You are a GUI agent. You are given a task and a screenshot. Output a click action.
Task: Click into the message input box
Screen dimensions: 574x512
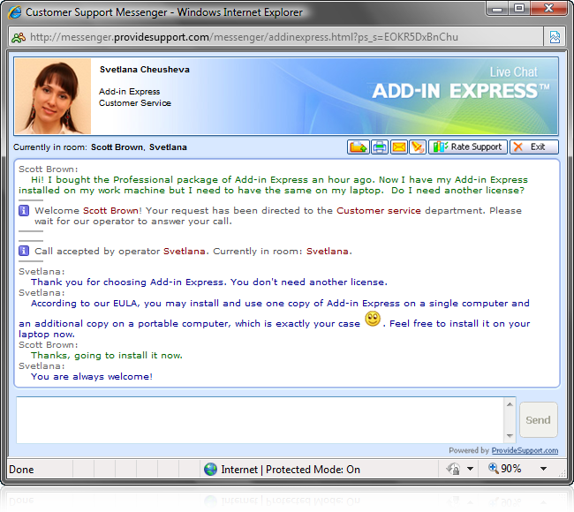pyautogui.click(x=261, y=420)
